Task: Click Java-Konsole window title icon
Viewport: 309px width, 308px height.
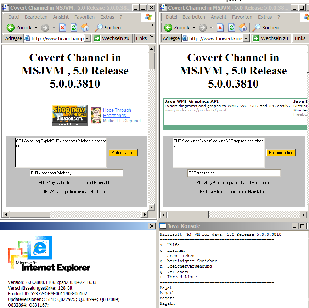Action: tap(163, 226)
